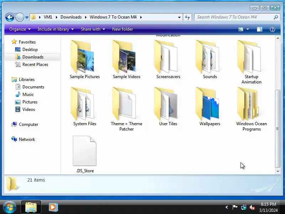This screenshot has height=214, width=285.
Task: Click the Forward navigation arrow
Action: (x=20, y=17)
